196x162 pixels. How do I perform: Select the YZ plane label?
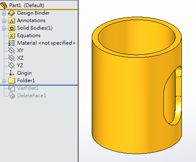coord(20,66)
